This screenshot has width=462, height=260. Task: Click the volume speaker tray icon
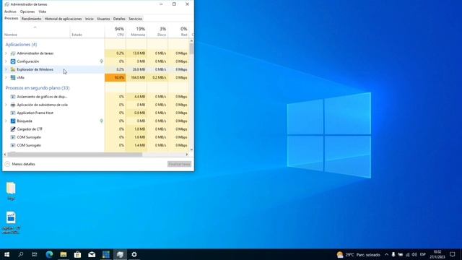414,254
